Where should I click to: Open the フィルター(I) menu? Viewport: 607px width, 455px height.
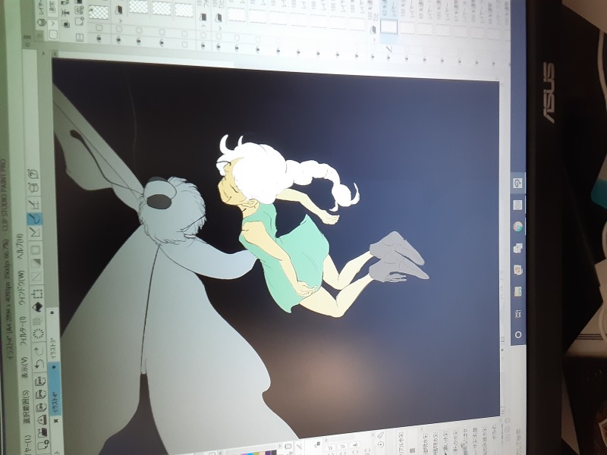click(23, 329)
